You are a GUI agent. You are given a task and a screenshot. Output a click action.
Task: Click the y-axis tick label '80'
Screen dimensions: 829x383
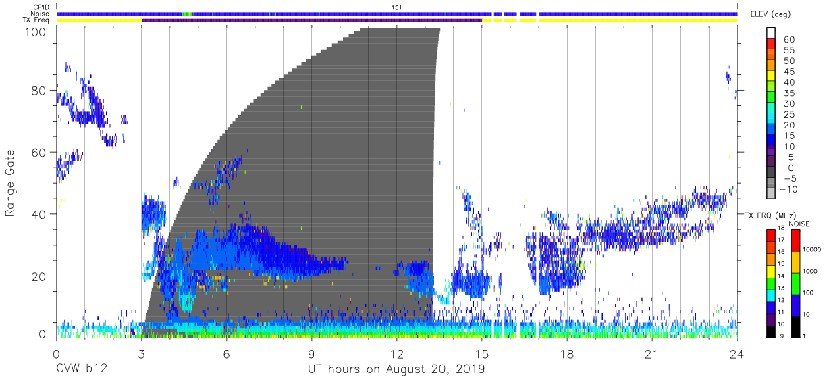pos(40,91)
